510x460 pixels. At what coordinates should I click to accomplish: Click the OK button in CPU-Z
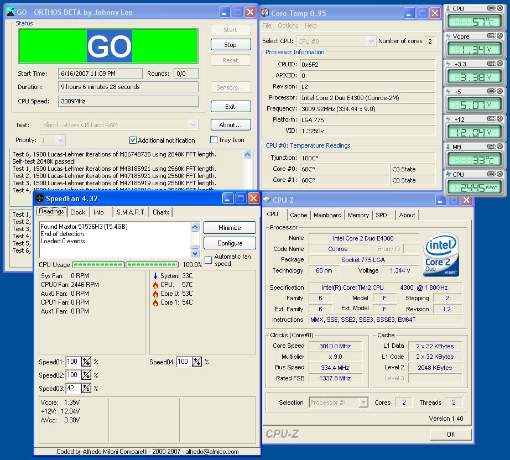pyautogui.click(x=451, y=435)
